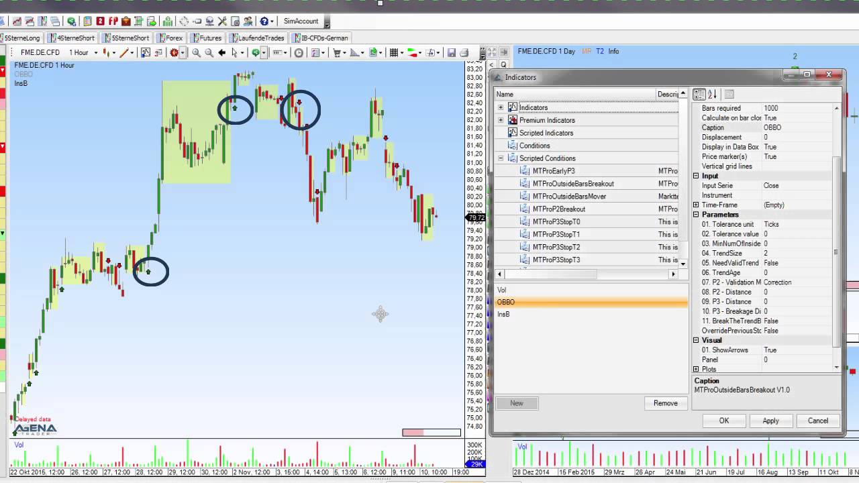This screenshot has width=859, height=483.
Task: Open the indicators gear icon in chart toolbar
Action: (174, 52)
